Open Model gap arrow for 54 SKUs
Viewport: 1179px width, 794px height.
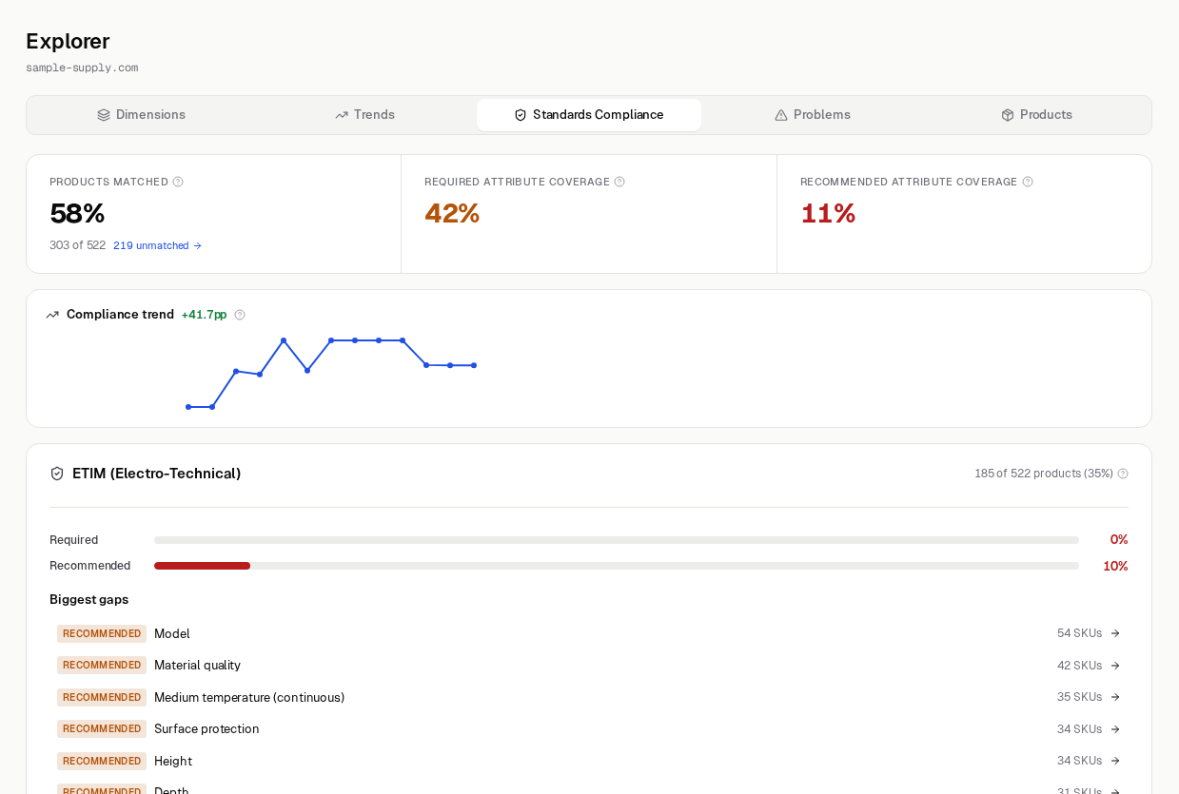click(1115, 633)
